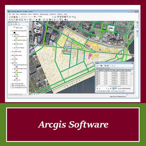Switch contents to List By Visibility

14,24
